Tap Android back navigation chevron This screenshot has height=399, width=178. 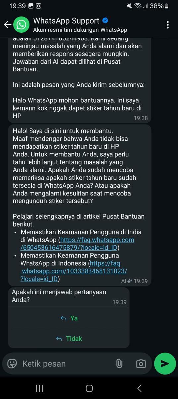coord(139,388)
